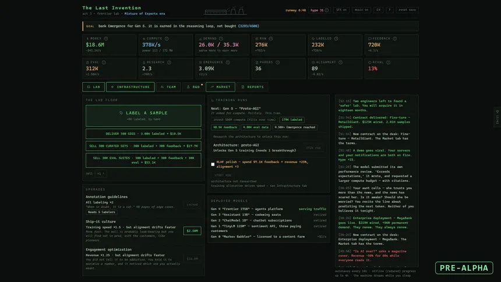
Task: Click the Rival info icon
Action: click(x=388, y=62)
